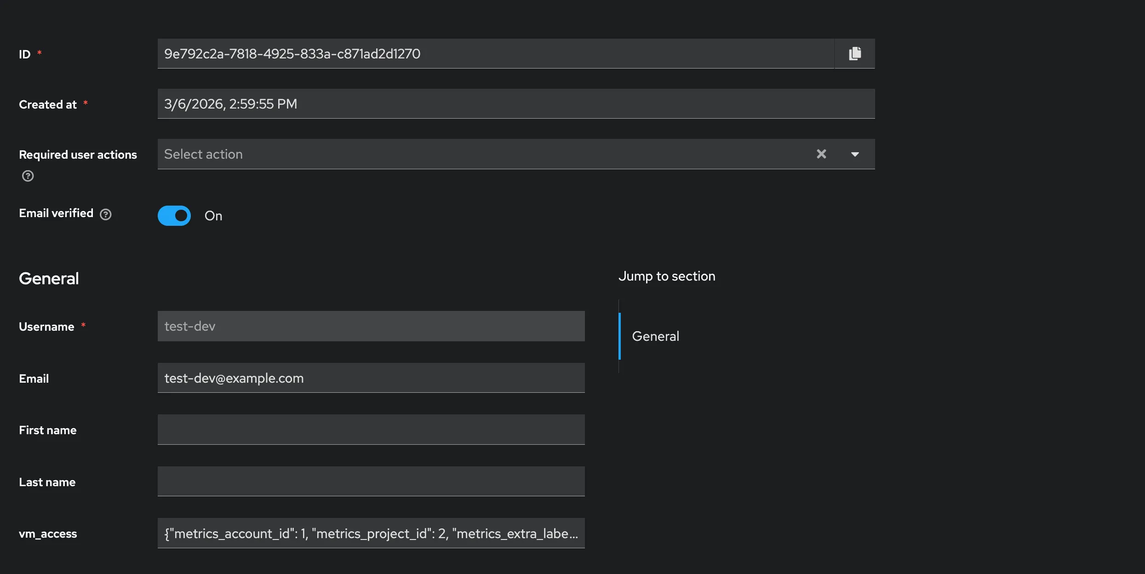Viewport: 1145px width, 574px height.
Task: Click the Username field showing test-dev
Action: (x=371, y=326)
